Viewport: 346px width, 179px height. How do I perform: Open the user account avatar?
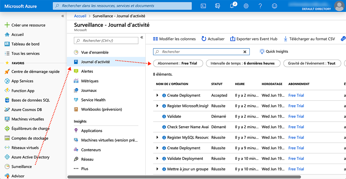[339, 6]
